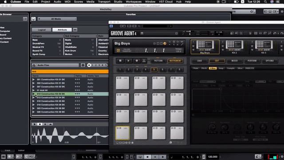Click the orange kick search field
284x160 pixels.
70,72
